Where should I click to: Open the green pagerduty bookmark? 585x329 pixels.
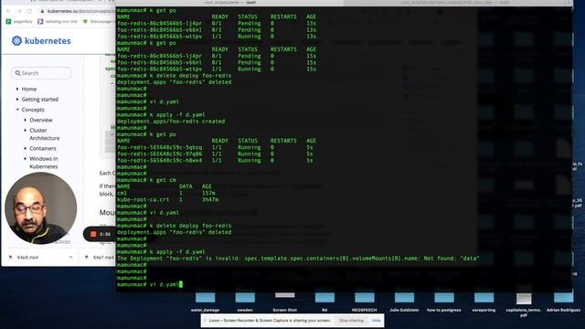click(19, 22)
